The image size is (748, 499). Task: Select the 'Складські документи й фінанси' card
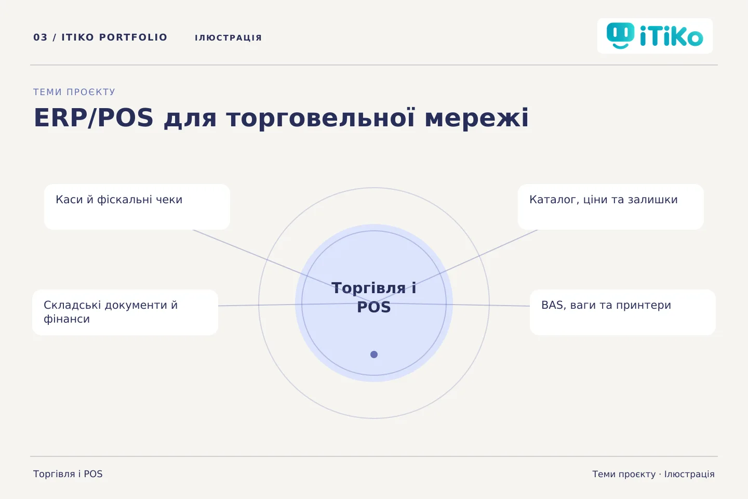(125, 312)
